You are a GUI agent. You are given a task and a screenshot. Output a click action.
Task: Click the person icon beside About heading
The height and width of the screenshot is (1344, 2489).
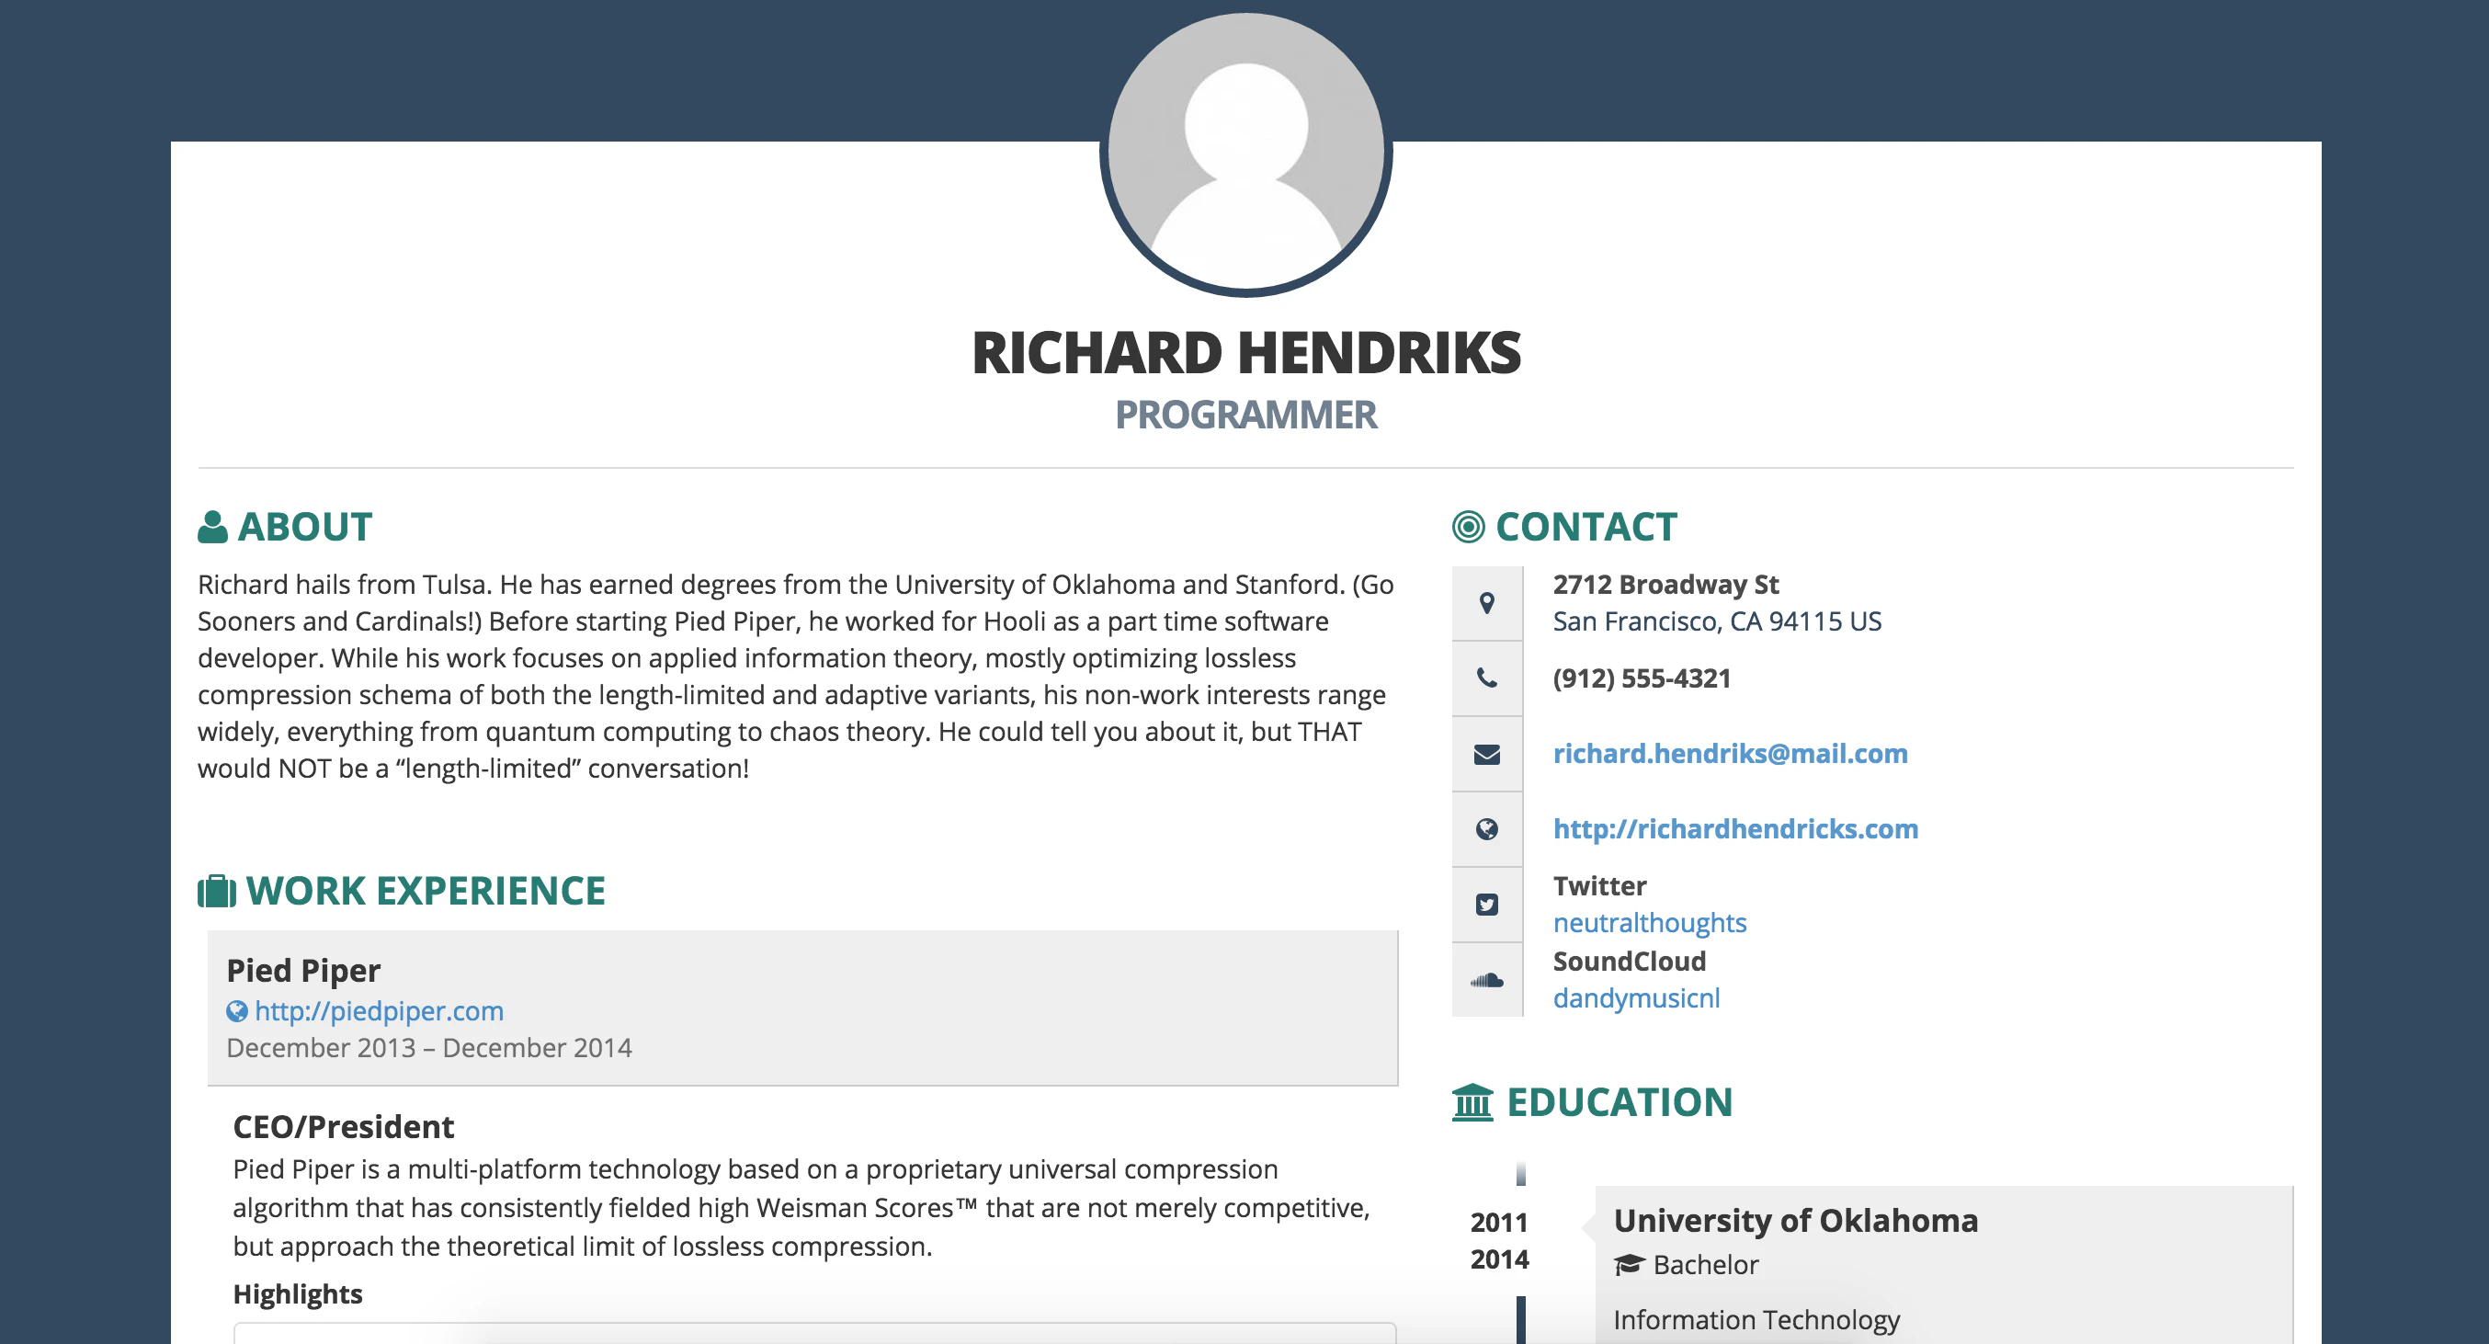click(x=212, y=528)
